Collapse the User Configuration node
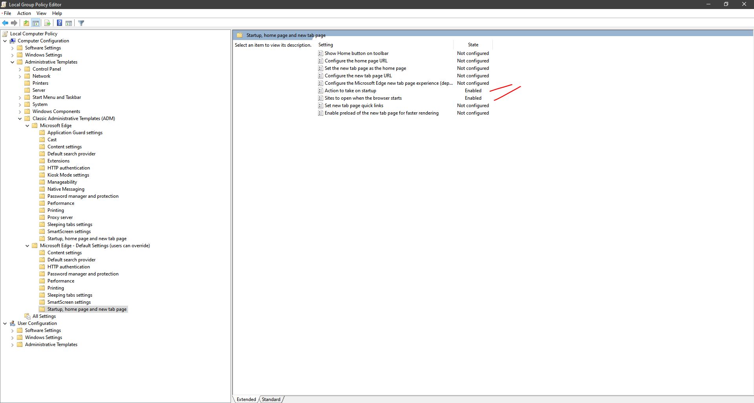754x403 pixels. coord(5,323)
